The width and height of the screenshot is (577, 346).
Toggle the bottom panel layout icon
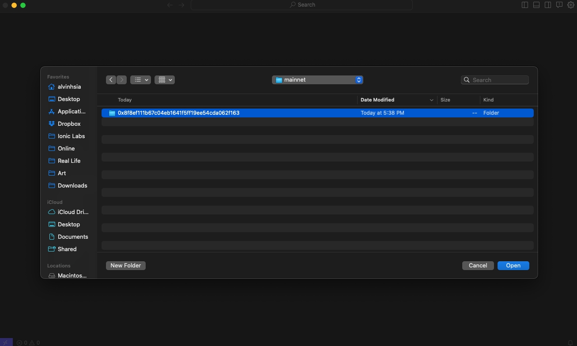click(x=536, y=5)
